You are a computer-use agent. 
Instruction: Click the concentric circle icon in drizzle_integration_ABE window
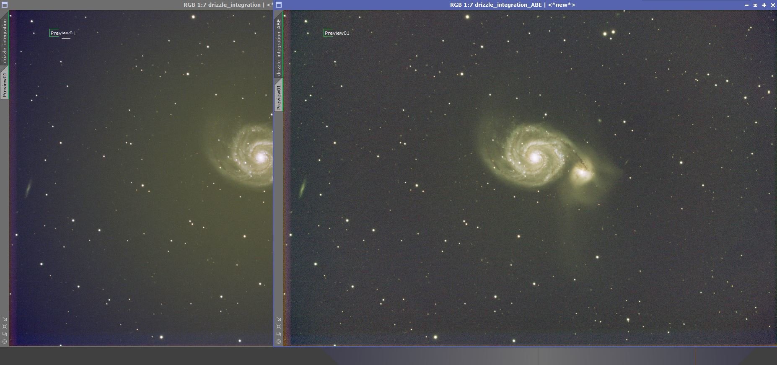279,342
